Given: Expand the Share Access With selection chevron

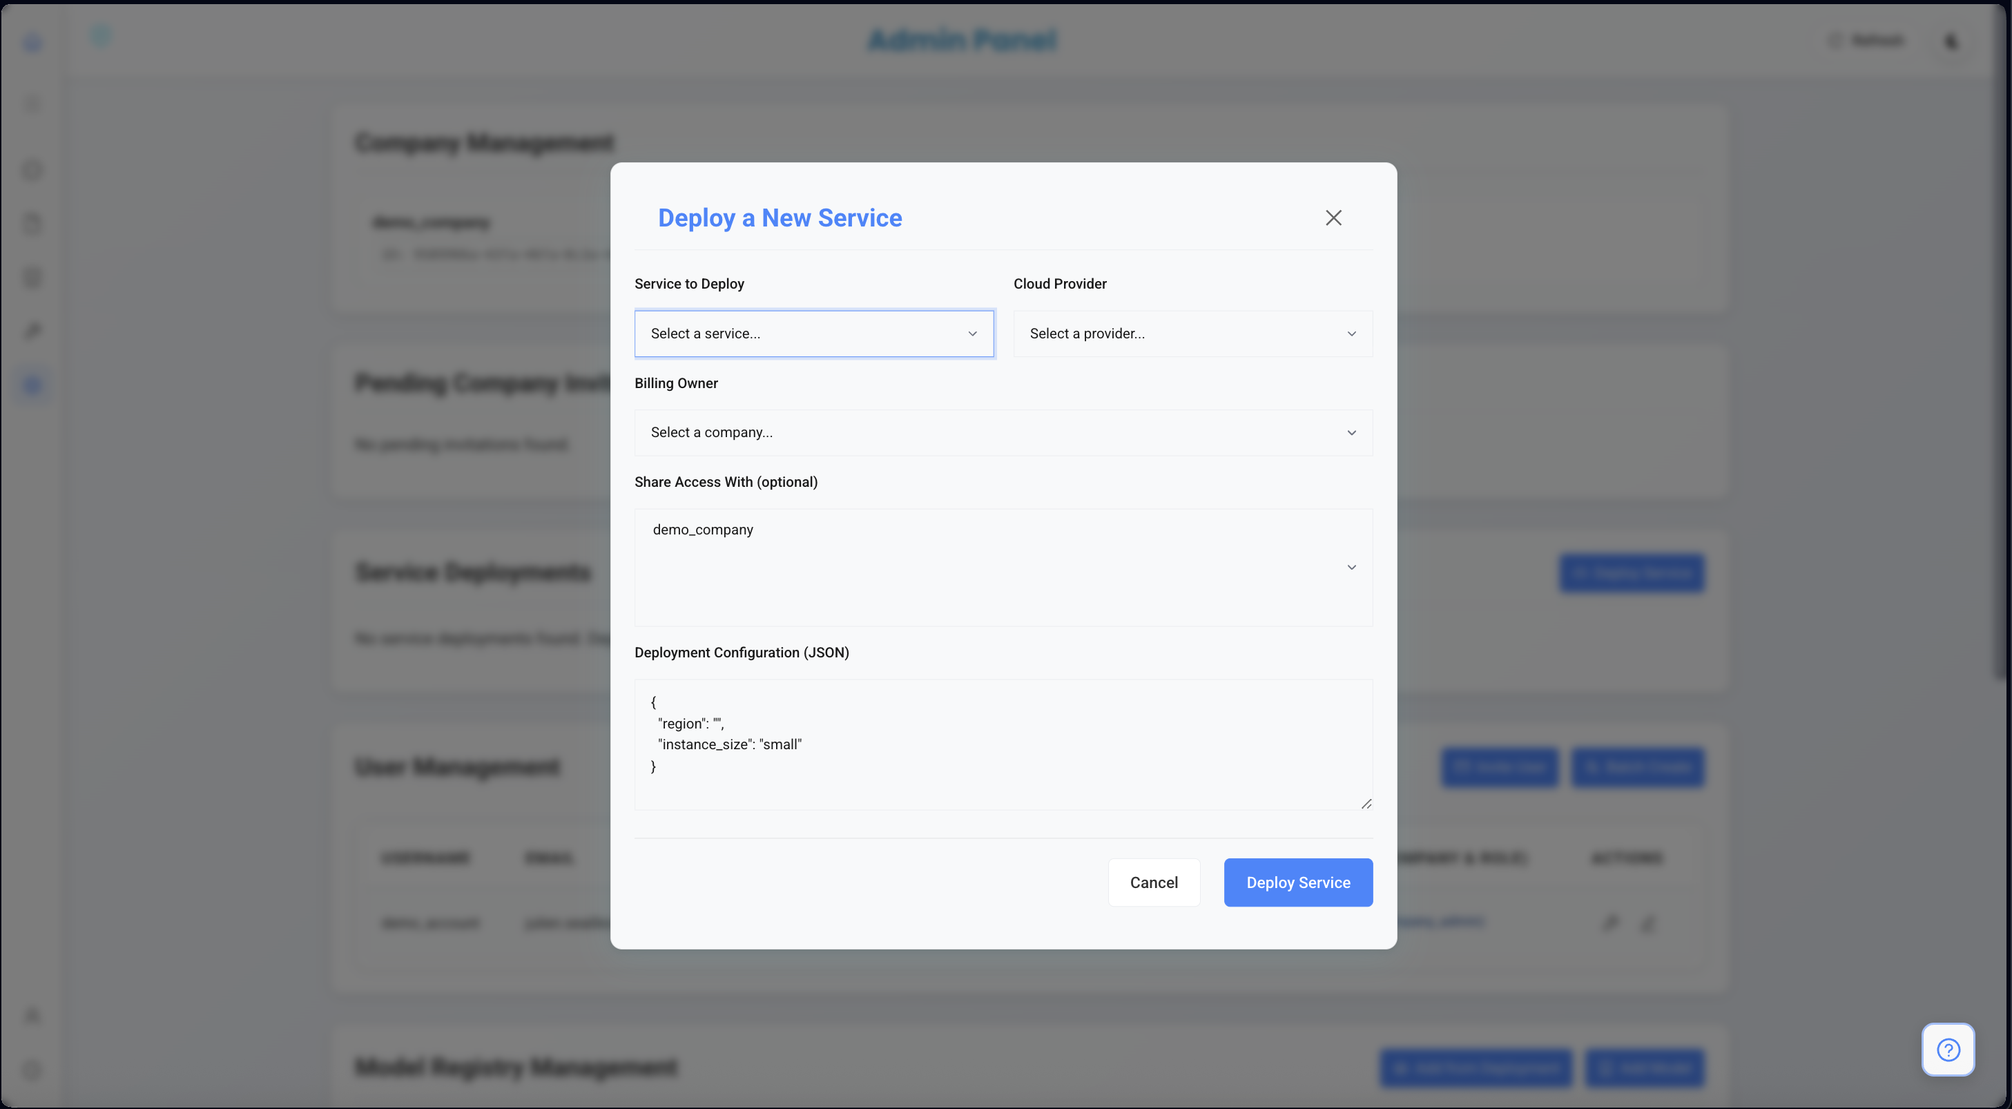Looking at the screenshot, I should pyautogui.click(x=1352, y=568).
